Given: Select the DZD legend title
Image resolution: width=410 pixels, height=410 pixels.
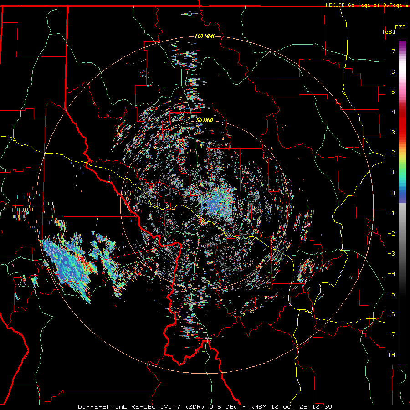Looking at the screenshot, I should (x=400, y=27).
